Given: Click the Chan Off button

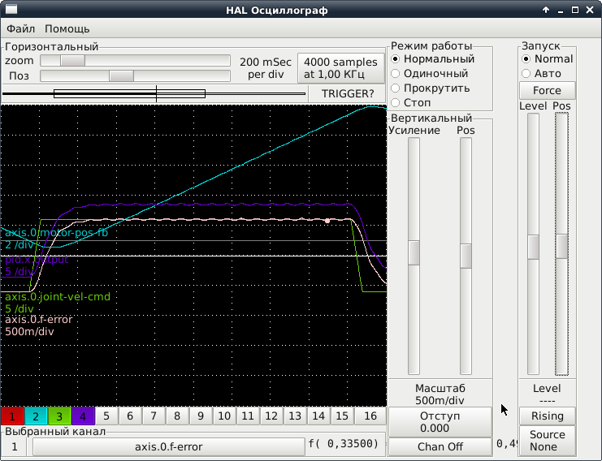Looking at the screenshot, I should [440, 446].
